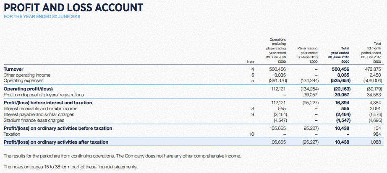This screenshot has width=387, height=173.
Task: Select the "Other operating income" row label
Action: tap(27, 75)
